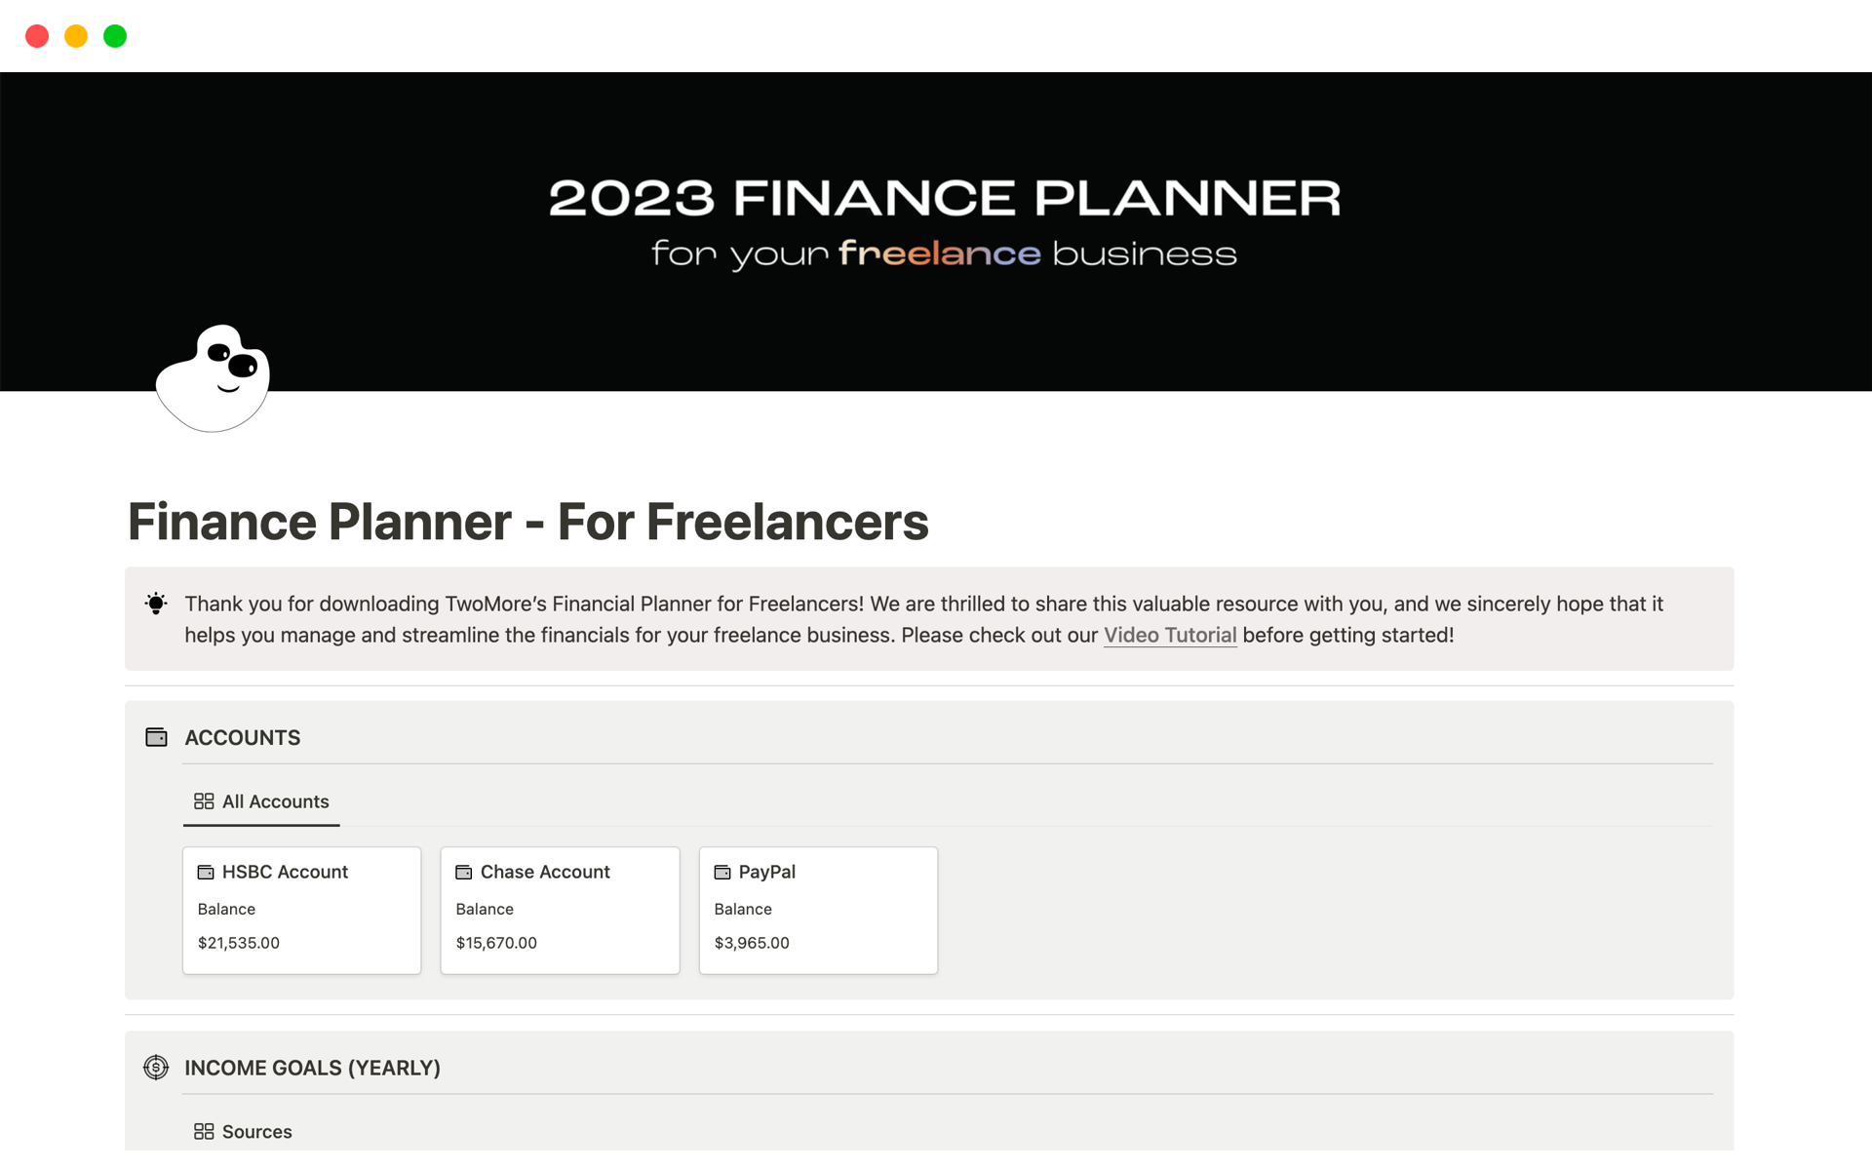
Task: Open the Chase Account card
Action: tap(560, 910)
